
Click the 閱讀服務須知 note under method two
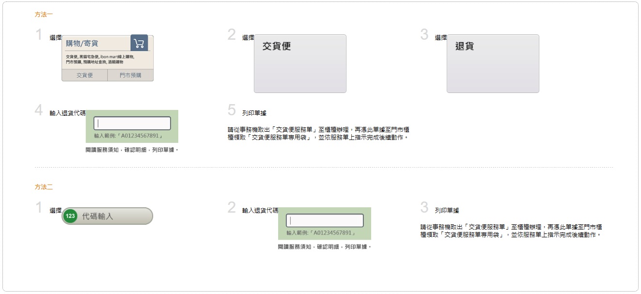(325, 247)
